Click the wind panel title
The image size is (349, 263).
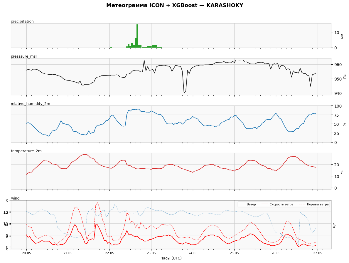point(15,198)
